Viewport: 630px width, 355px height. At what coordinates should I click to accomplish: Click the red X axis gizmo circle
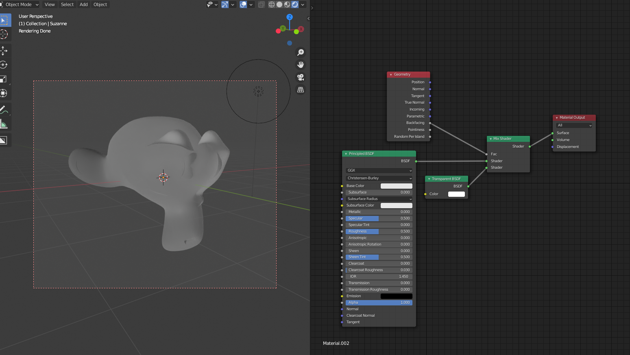click(x=301, y=29)
